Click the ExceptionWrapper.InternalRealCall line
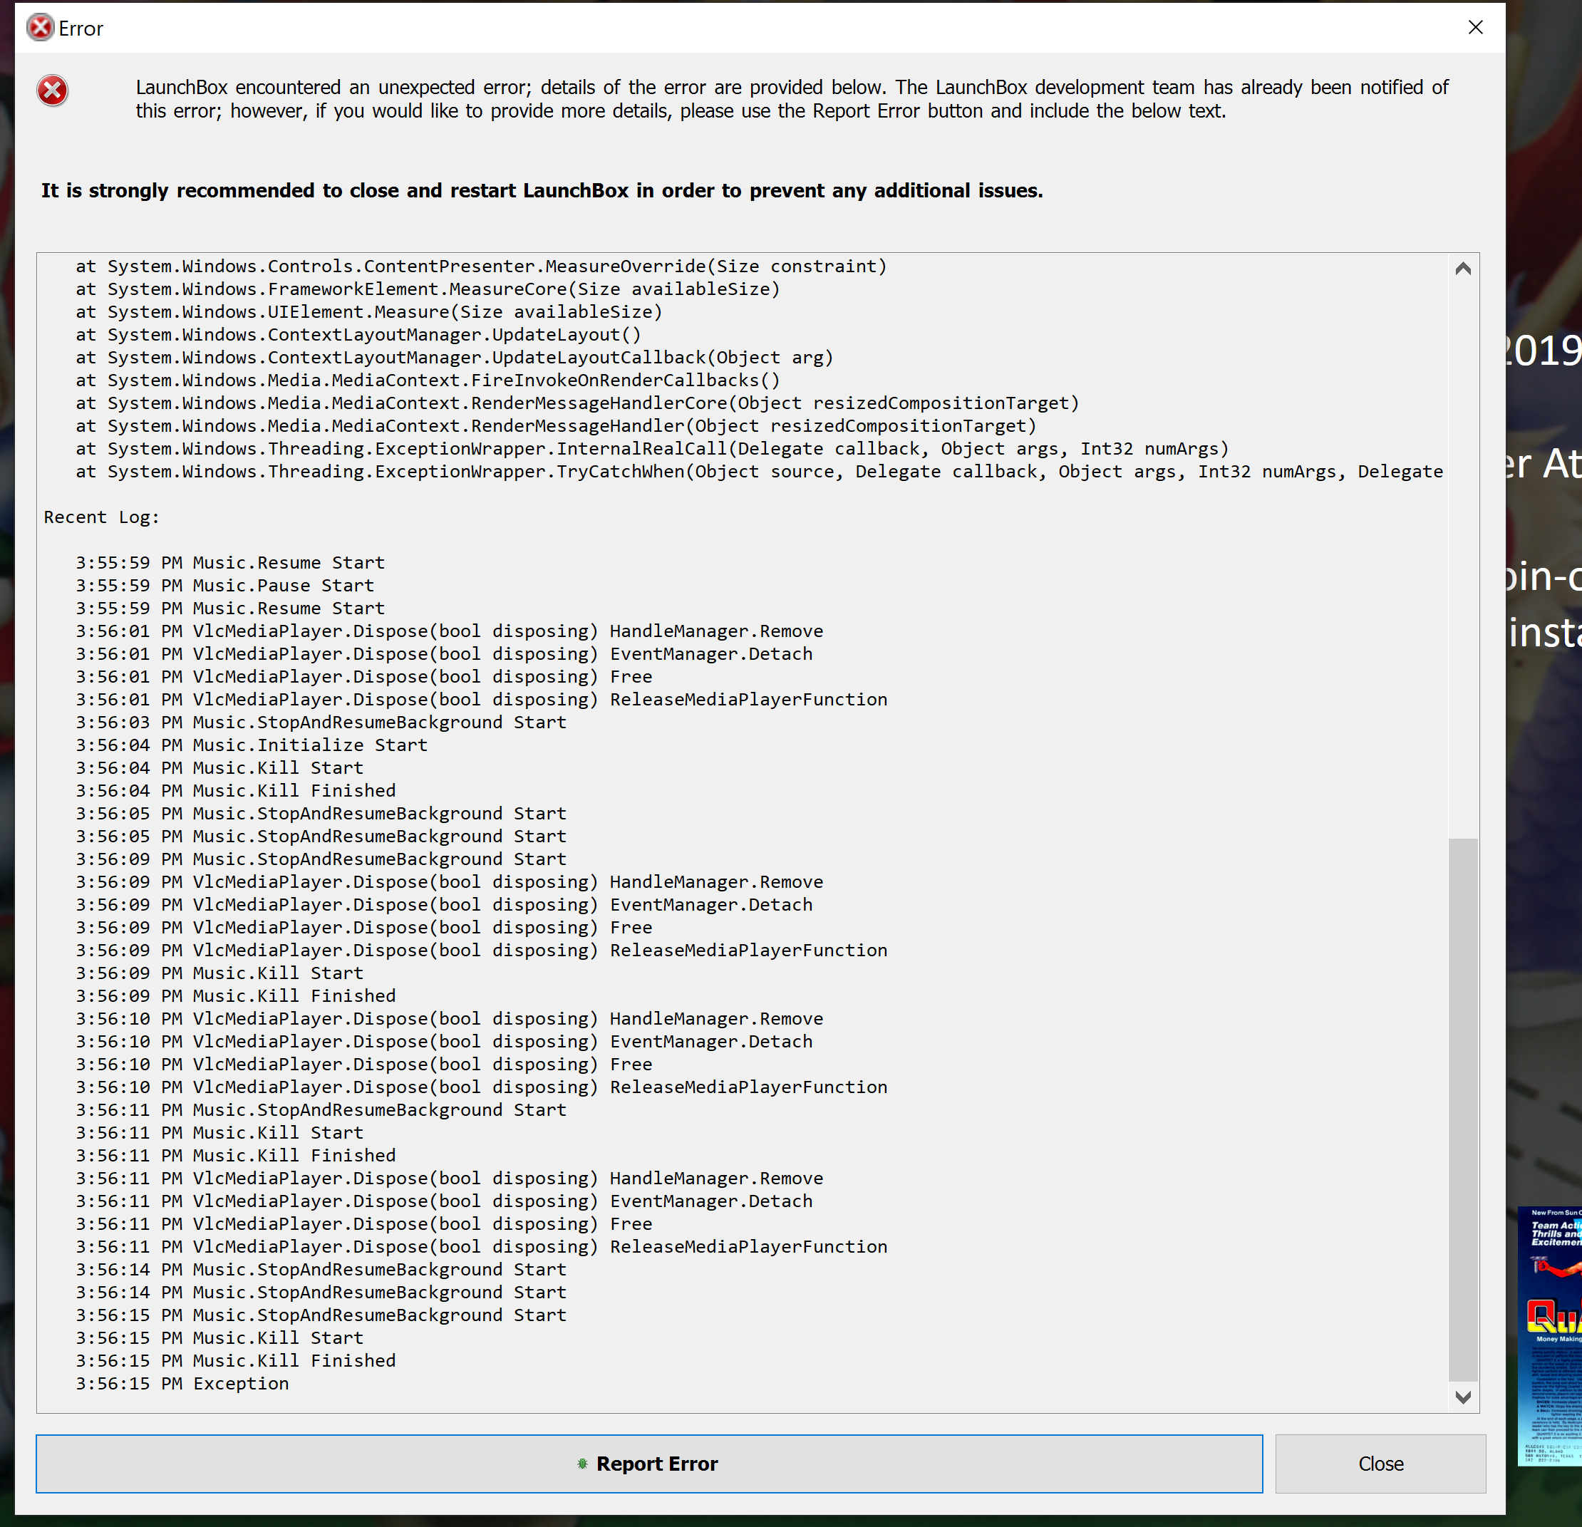This screenshot has width=1582, height=1527. [x=652, y=449]
